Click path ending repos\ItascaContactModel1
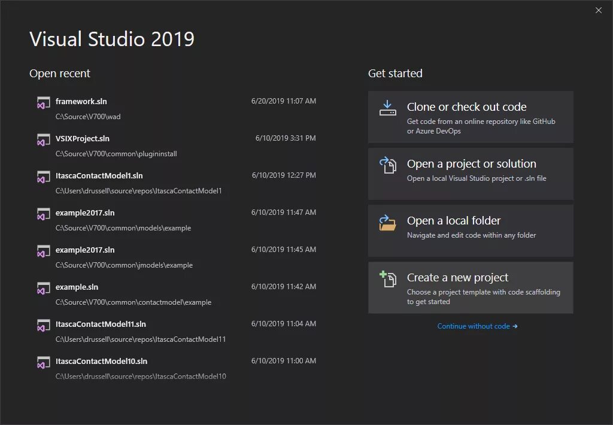The height and width of the screenshot is (425, 613). (x=139, y=191)
